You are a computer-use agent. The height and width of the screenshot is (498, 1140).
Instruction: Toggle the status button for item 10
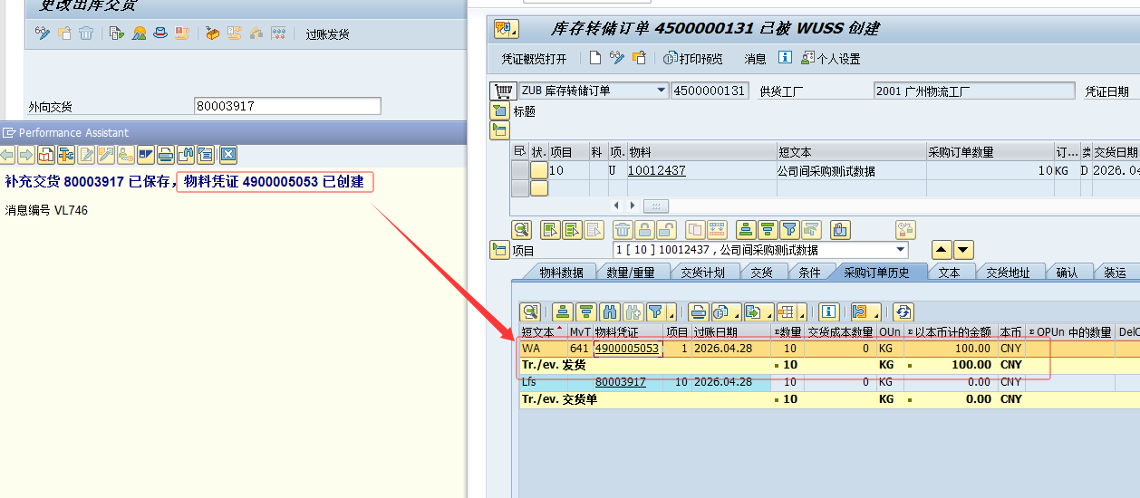coord(538,170)
